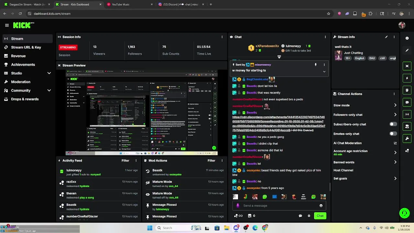Unpin the pinned message with the pin icon
This screenshot has height=233, width=414.
pyautogui.click(x=316, y=65)
